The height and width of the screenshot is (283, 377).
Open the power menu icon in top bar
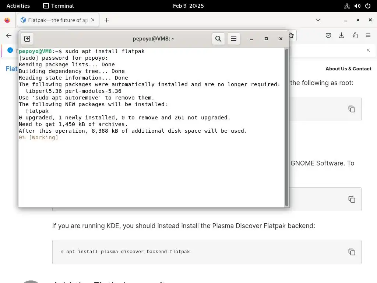[368, 6]
